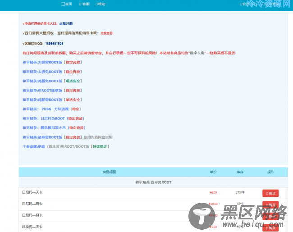
Task: Click the 操作 column header
Action: coord(270,172)
